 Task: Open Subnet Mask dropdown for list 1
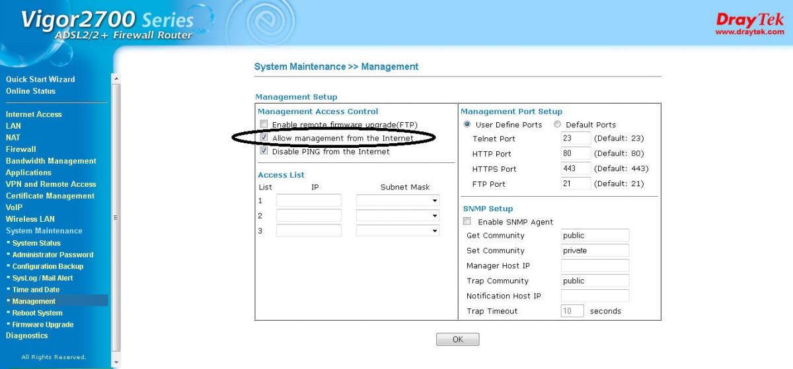(398, 200)
